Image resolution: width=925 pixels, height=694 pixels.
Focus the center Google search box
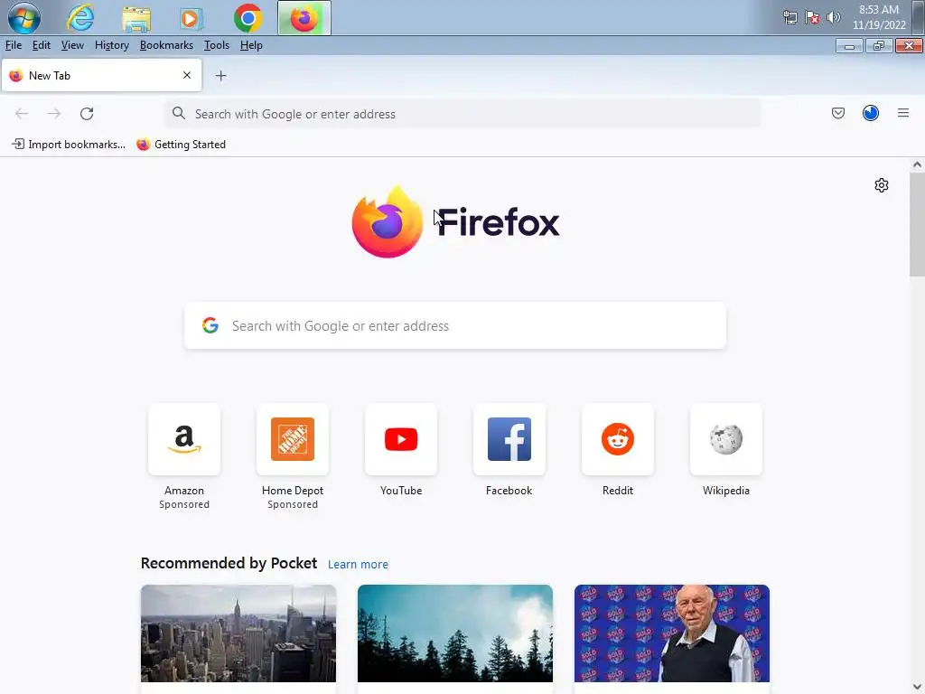(x=455, y=325)
